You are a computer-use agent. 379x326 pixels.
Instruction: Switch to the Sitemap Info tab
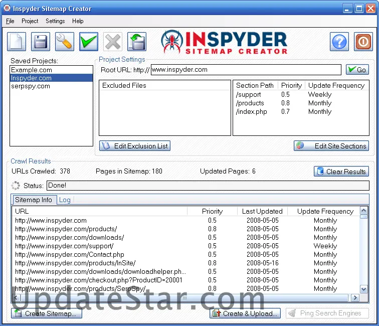(34, 200)
